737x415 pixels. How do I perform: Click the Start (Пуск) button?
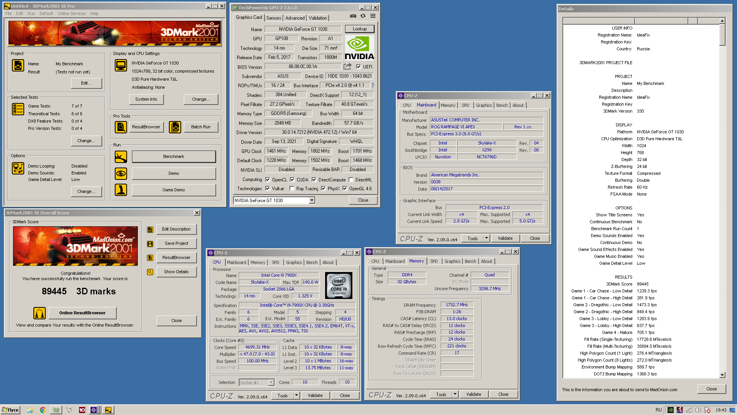(x=10, y=410)
